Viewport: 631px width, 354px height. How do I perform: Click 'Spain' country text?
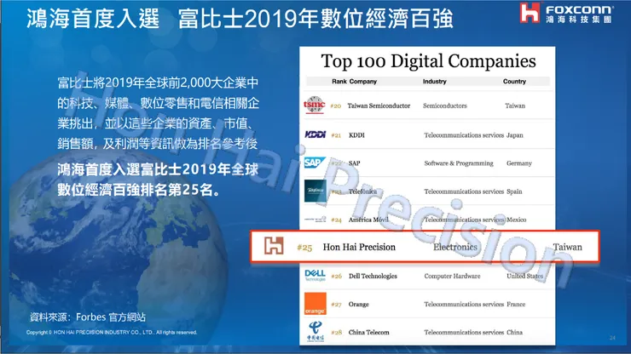coord(514,191)
